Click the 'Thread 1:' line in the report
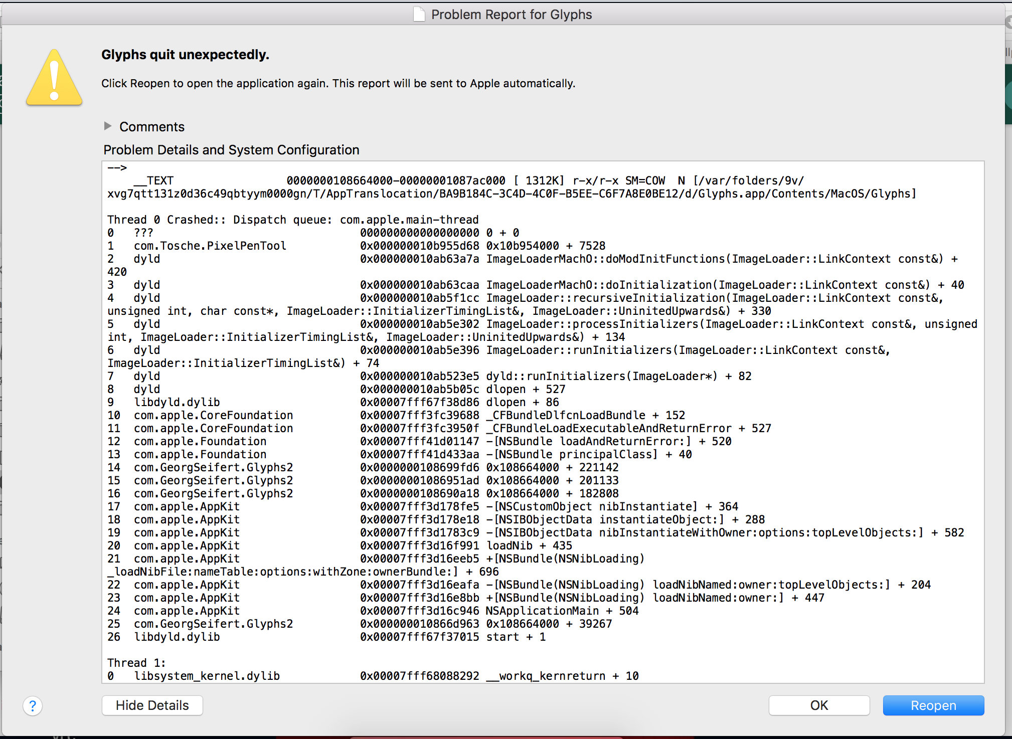The height and width of the screenshot is (739, 1012). coord(136,663)
